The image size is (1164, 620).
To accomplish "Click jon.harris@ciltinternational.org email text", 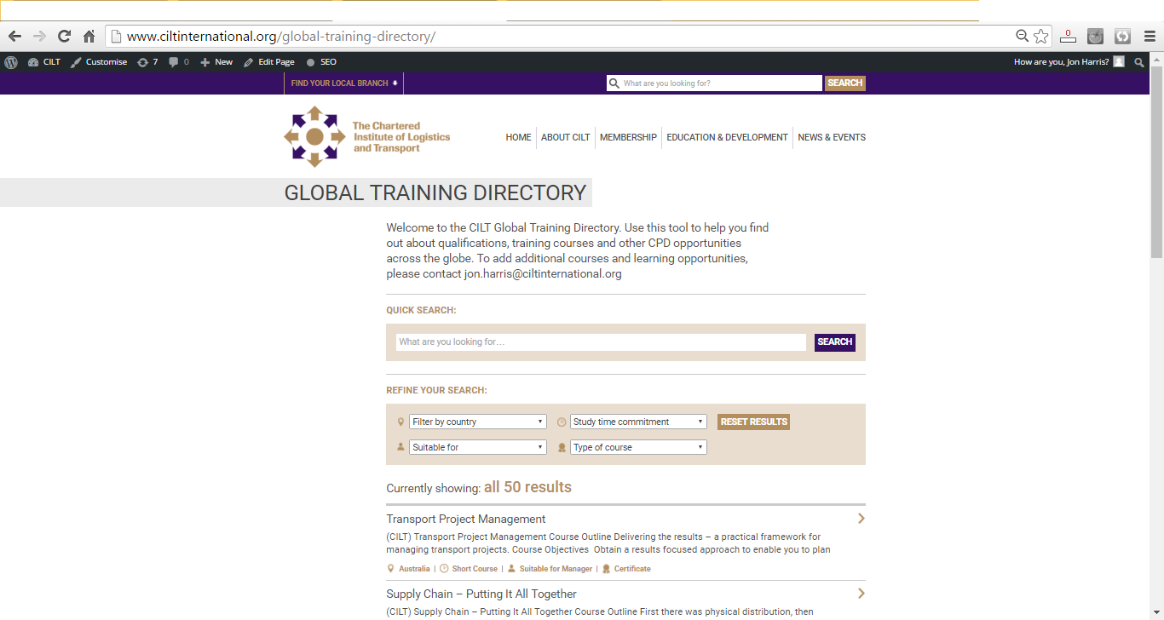I will click(543, 274).
